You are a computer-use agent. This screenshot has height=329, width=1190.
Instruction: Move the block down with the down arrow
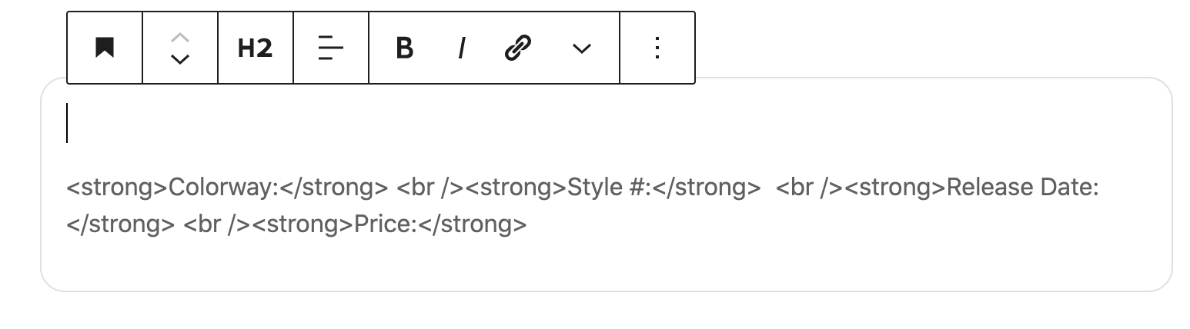tap(180, 59)
